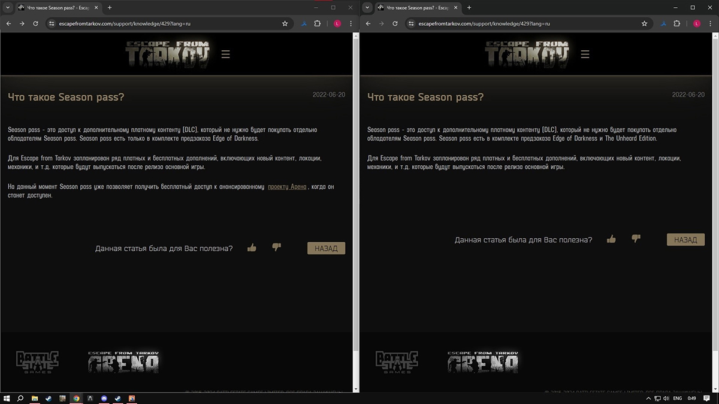Select the Season pass tab in left browser
Screen dimensions: 719x404
pos(57,8)
